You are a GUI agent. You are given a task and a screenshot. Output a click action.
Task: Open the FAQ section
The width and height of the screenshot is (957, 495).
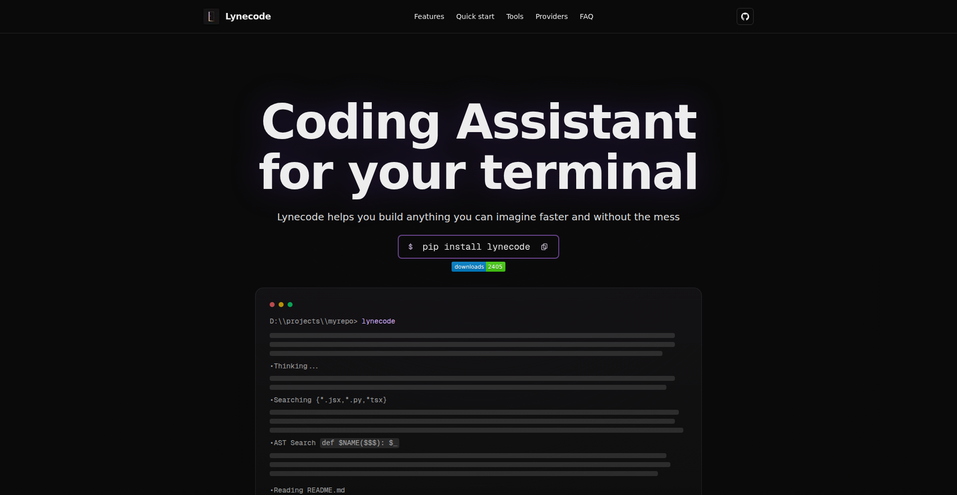click(x=587, y=16)
